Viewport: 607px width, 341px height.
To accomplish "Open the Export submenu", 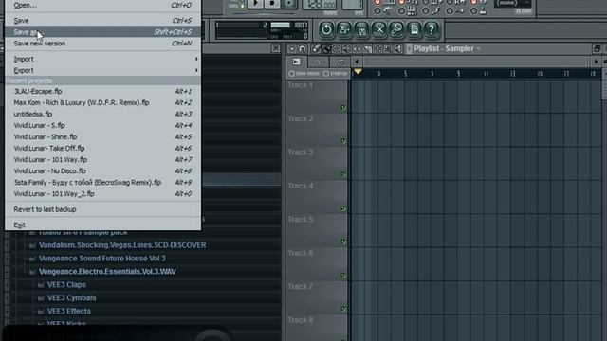I will (103, 70).
